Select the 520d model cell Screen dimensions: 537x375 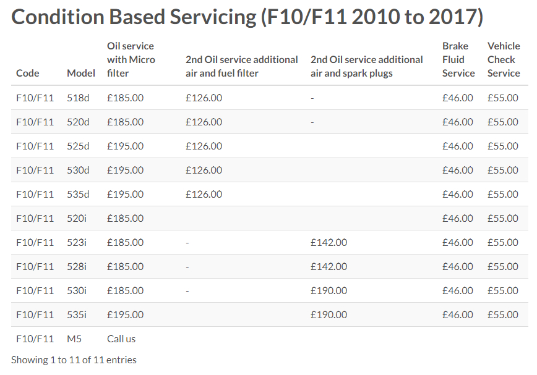tap(78, 122)
